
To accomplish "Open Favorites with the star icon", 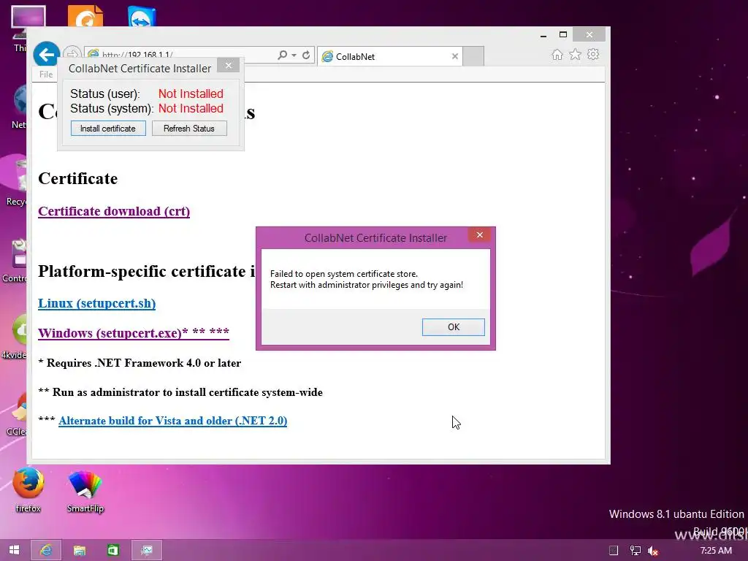I will point(576,55).
